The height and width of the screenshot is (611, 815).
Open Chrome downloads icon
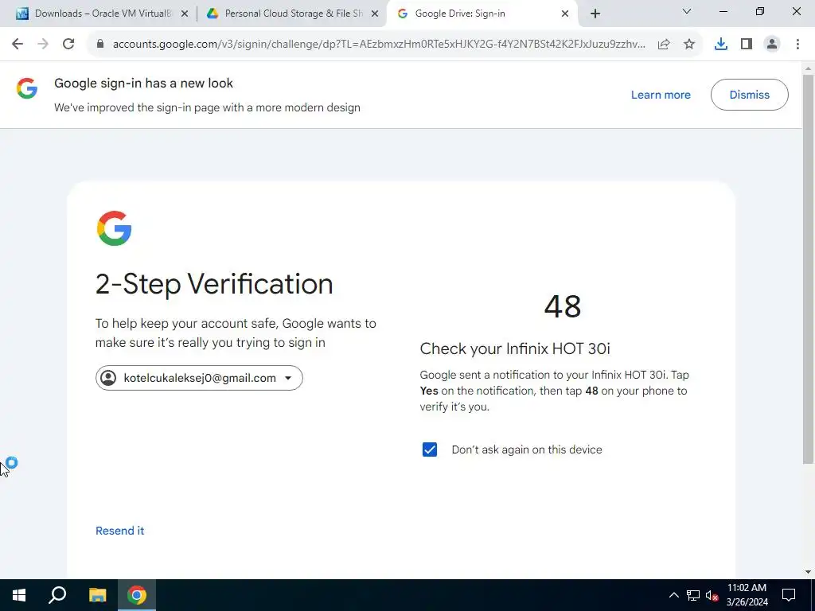[721, 45]
